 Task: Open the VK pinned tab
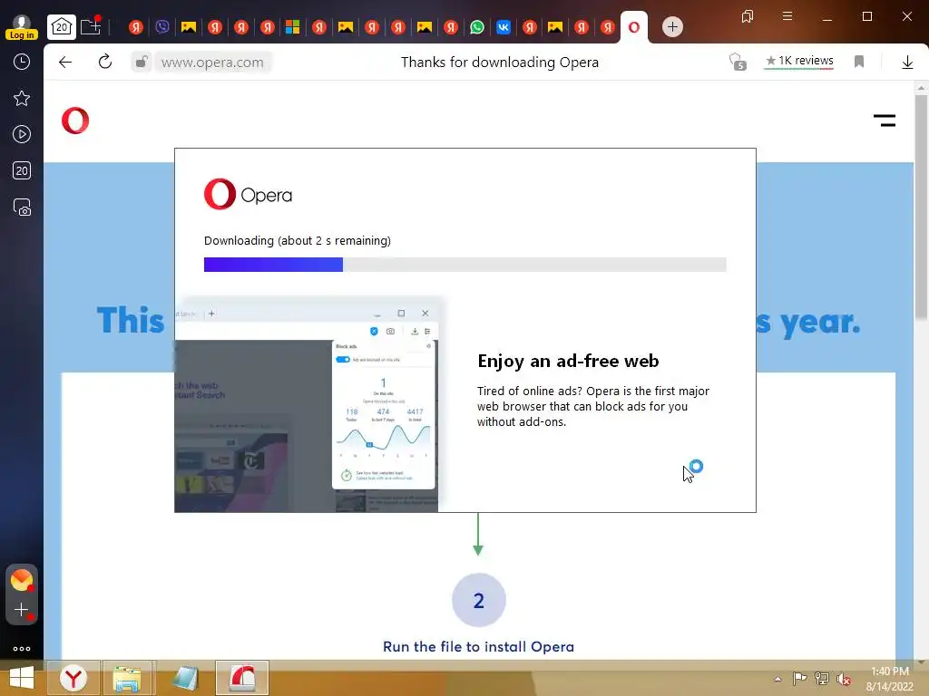click(503, 26)
